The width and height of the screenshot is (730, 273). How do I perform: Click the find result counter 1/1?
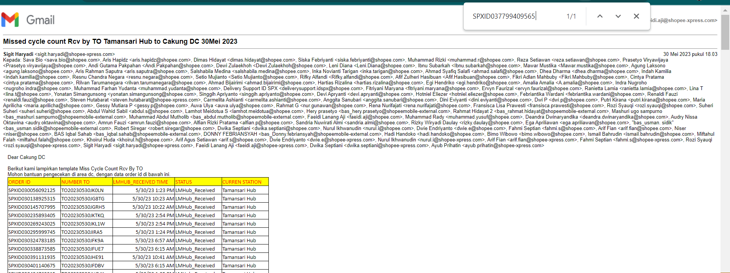coord(571,16)
